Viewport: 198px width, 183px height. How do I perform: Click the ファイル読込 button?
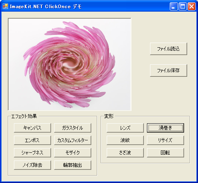(169, 49)
